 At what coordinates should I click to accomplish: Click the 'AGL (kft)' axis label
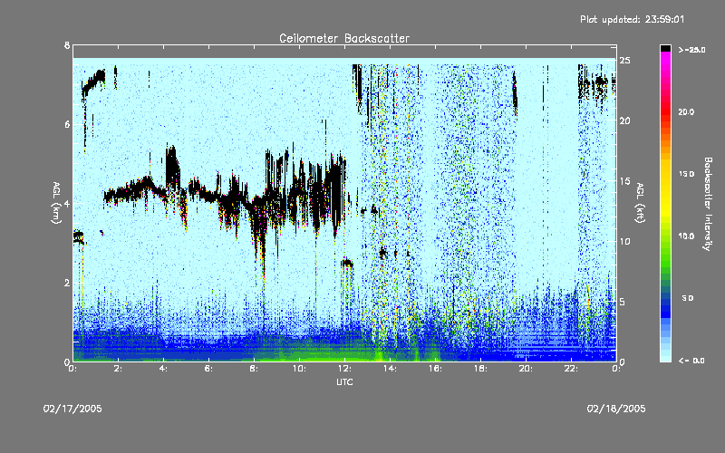coord(641,202)
